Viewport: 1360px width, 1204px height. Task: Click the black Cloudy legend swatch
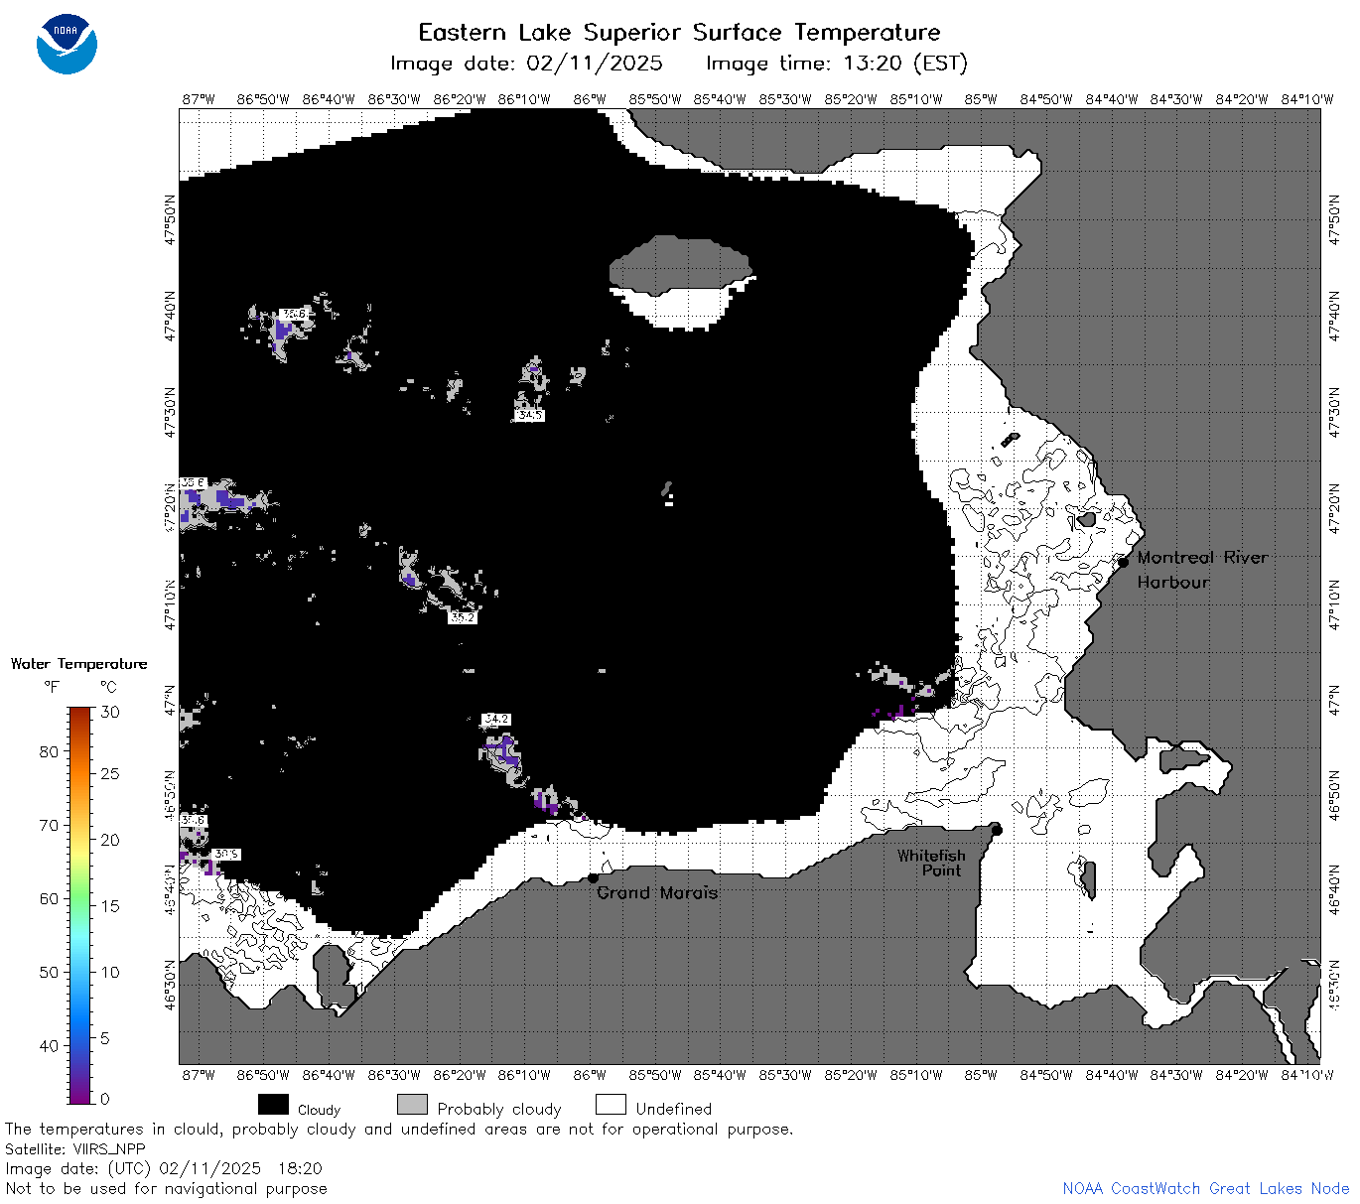273,1105
